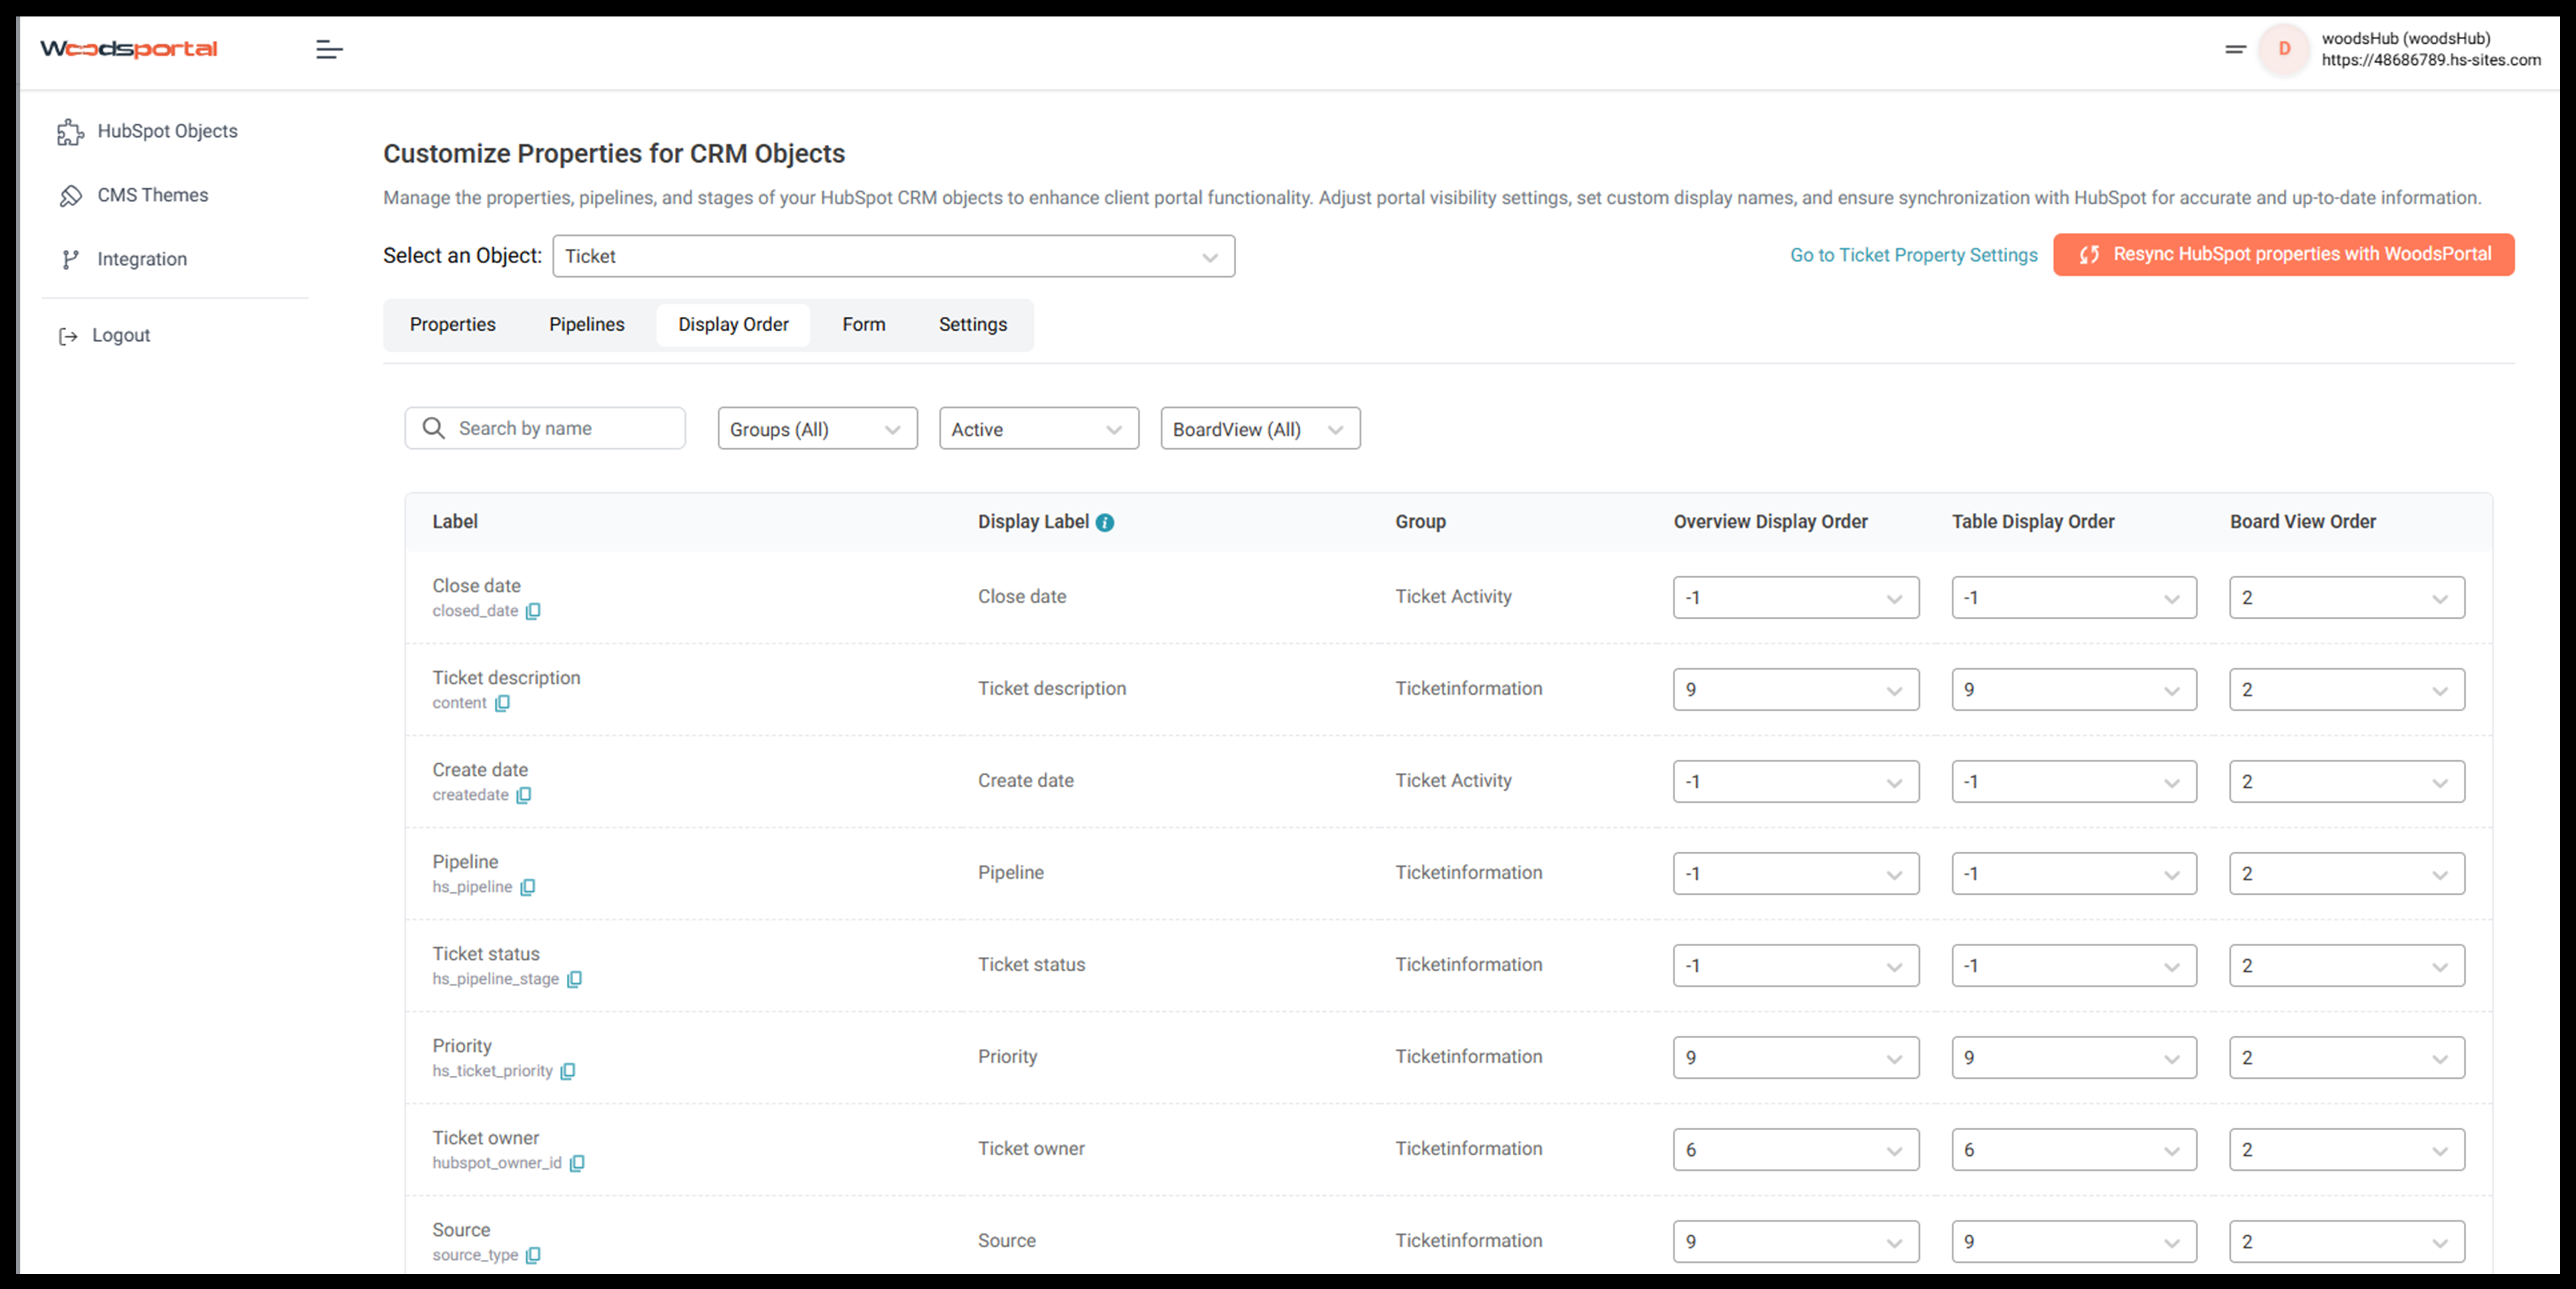
Task: Open Table Display Order dropdown for Source
Action: click(x=2074, y=1242)
